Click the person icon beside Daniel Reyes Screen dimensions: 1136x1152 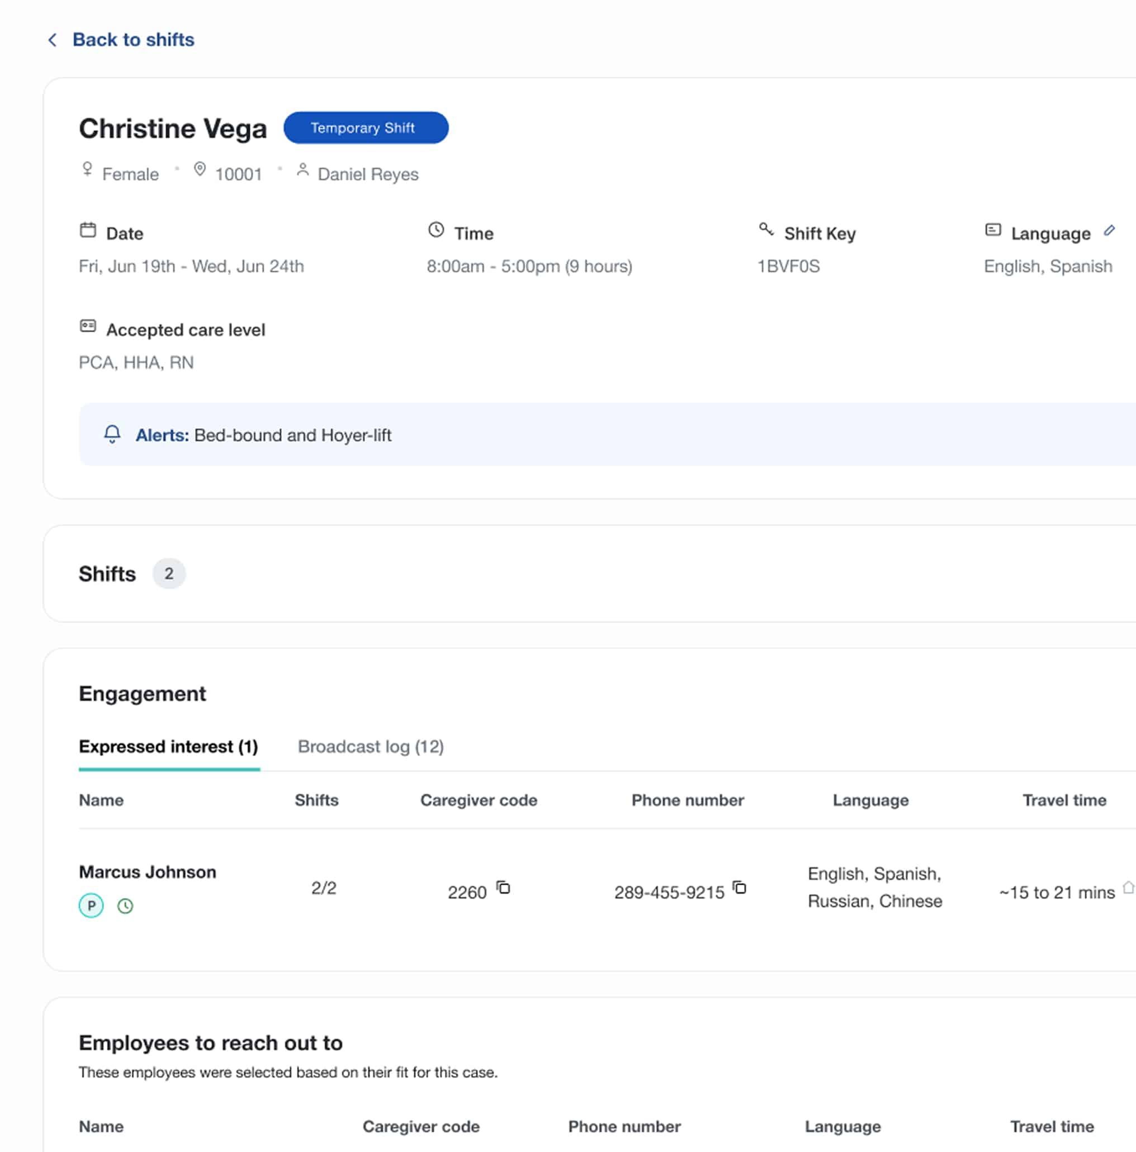click(x=303, y=170)
